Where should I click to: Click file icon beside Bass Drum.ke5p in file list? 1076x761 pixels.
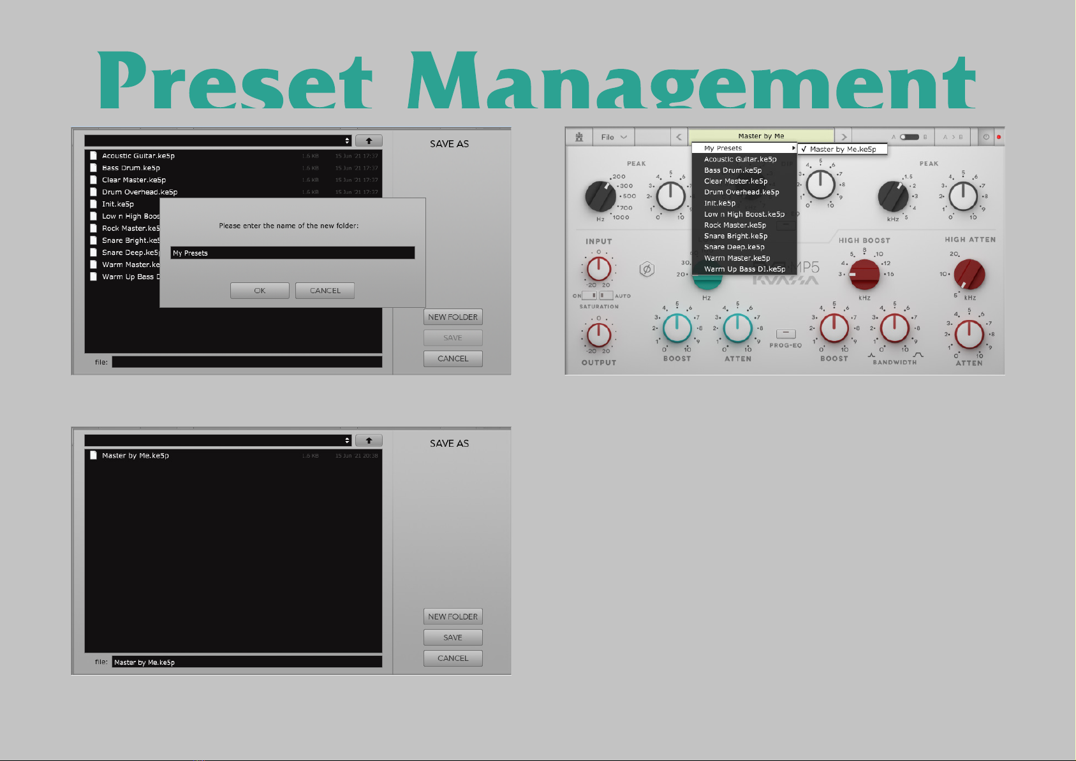point(93,168)
